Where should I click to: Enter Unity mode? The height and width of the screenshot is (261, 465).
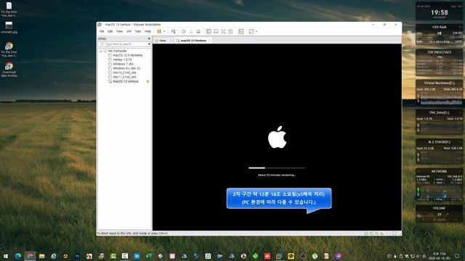230,31
